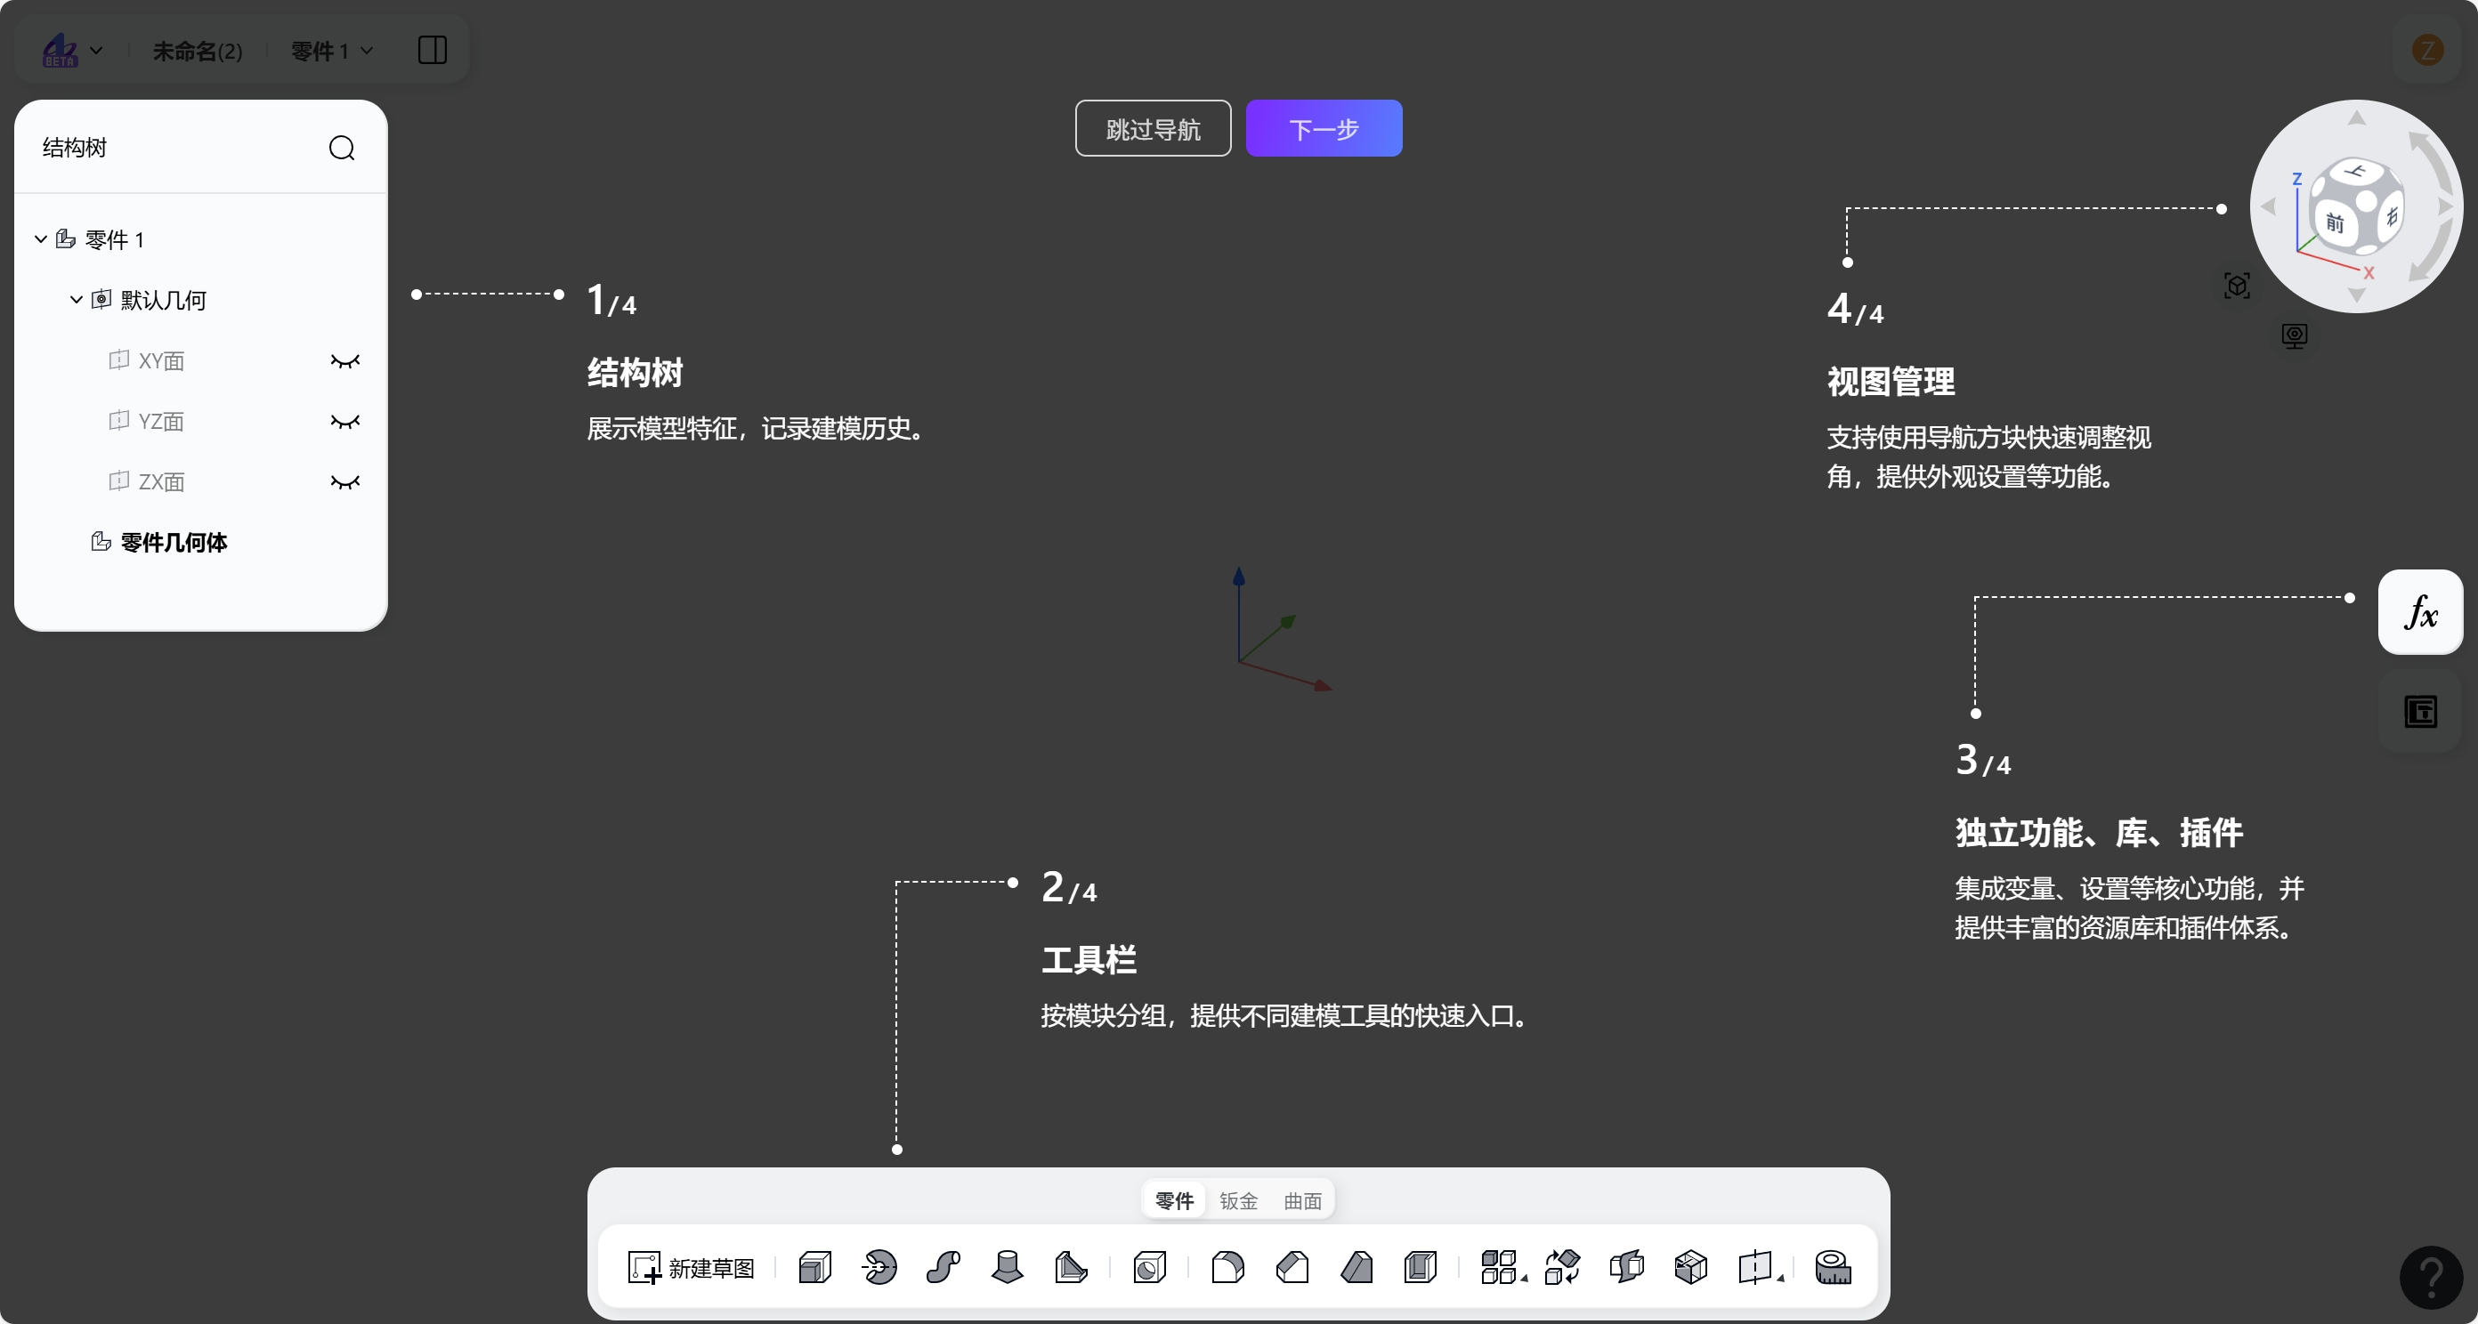
Task: Select the fillet (圆角) tool
Action: click(1228, 1267)
